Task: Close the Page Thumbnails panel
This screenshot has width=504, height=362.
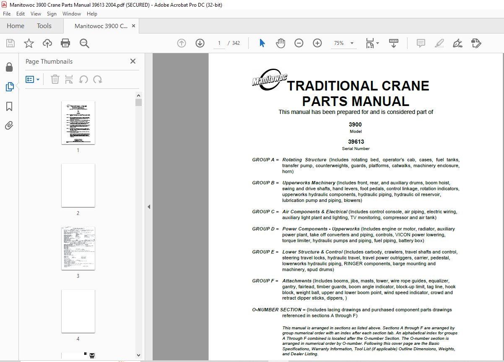Action: pos(133,61)
